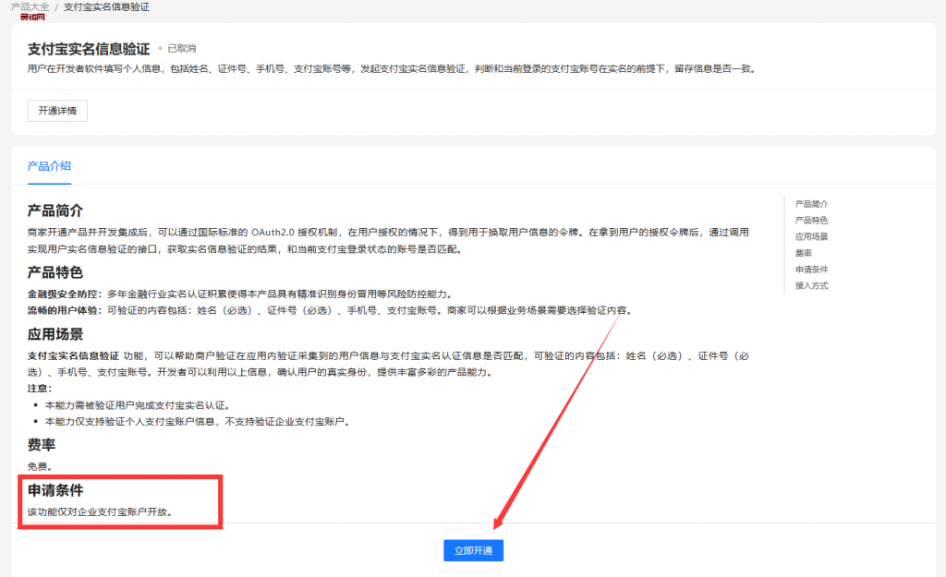Select 产品特色 in the anchor navigation
The width and height of the screenshot is (946, 577).
811,220
